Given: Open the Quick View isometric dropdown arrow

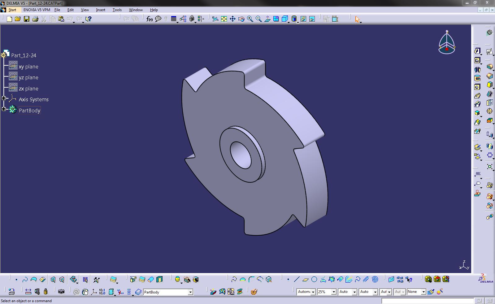Looking at the screenshot, I should point(289,22).
